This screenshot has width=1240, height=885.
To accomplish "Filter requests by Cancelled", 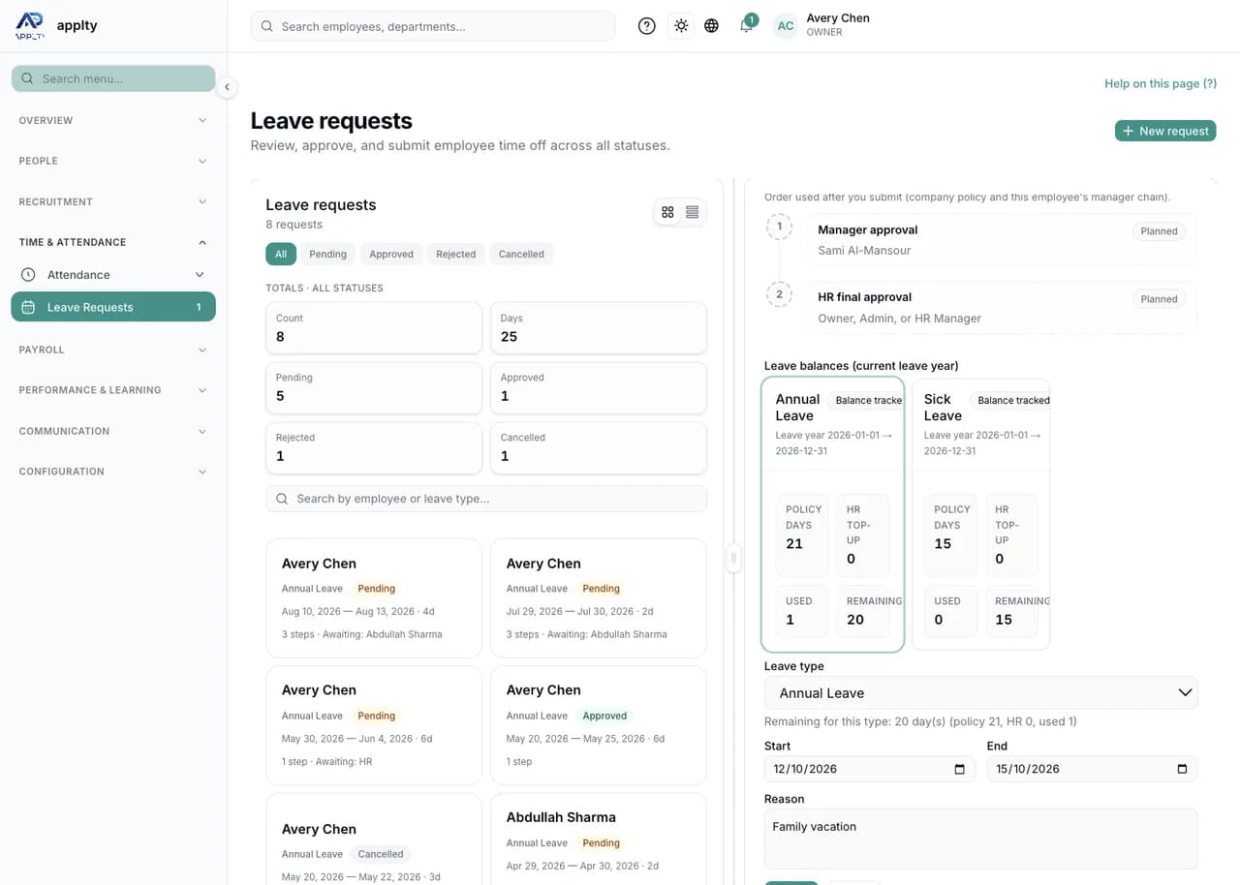I will [521, 254].
